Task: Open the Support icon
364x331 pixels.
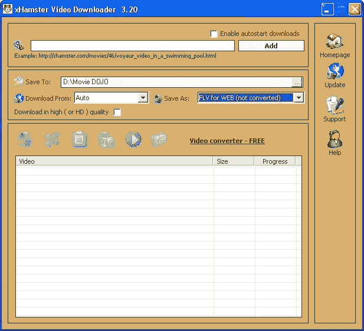Action: pos(335,105)
